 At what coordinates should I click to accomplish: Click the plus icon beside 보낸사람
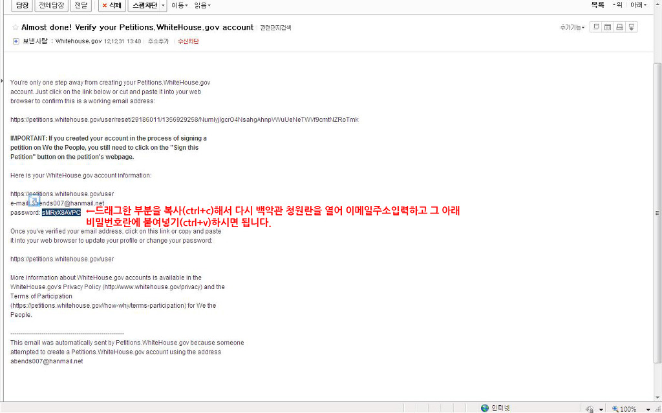(x=16, y=41)
